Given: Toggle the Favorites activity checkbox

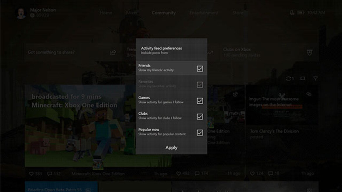Looking at the screenshot, I should click(x=200, y=85).
